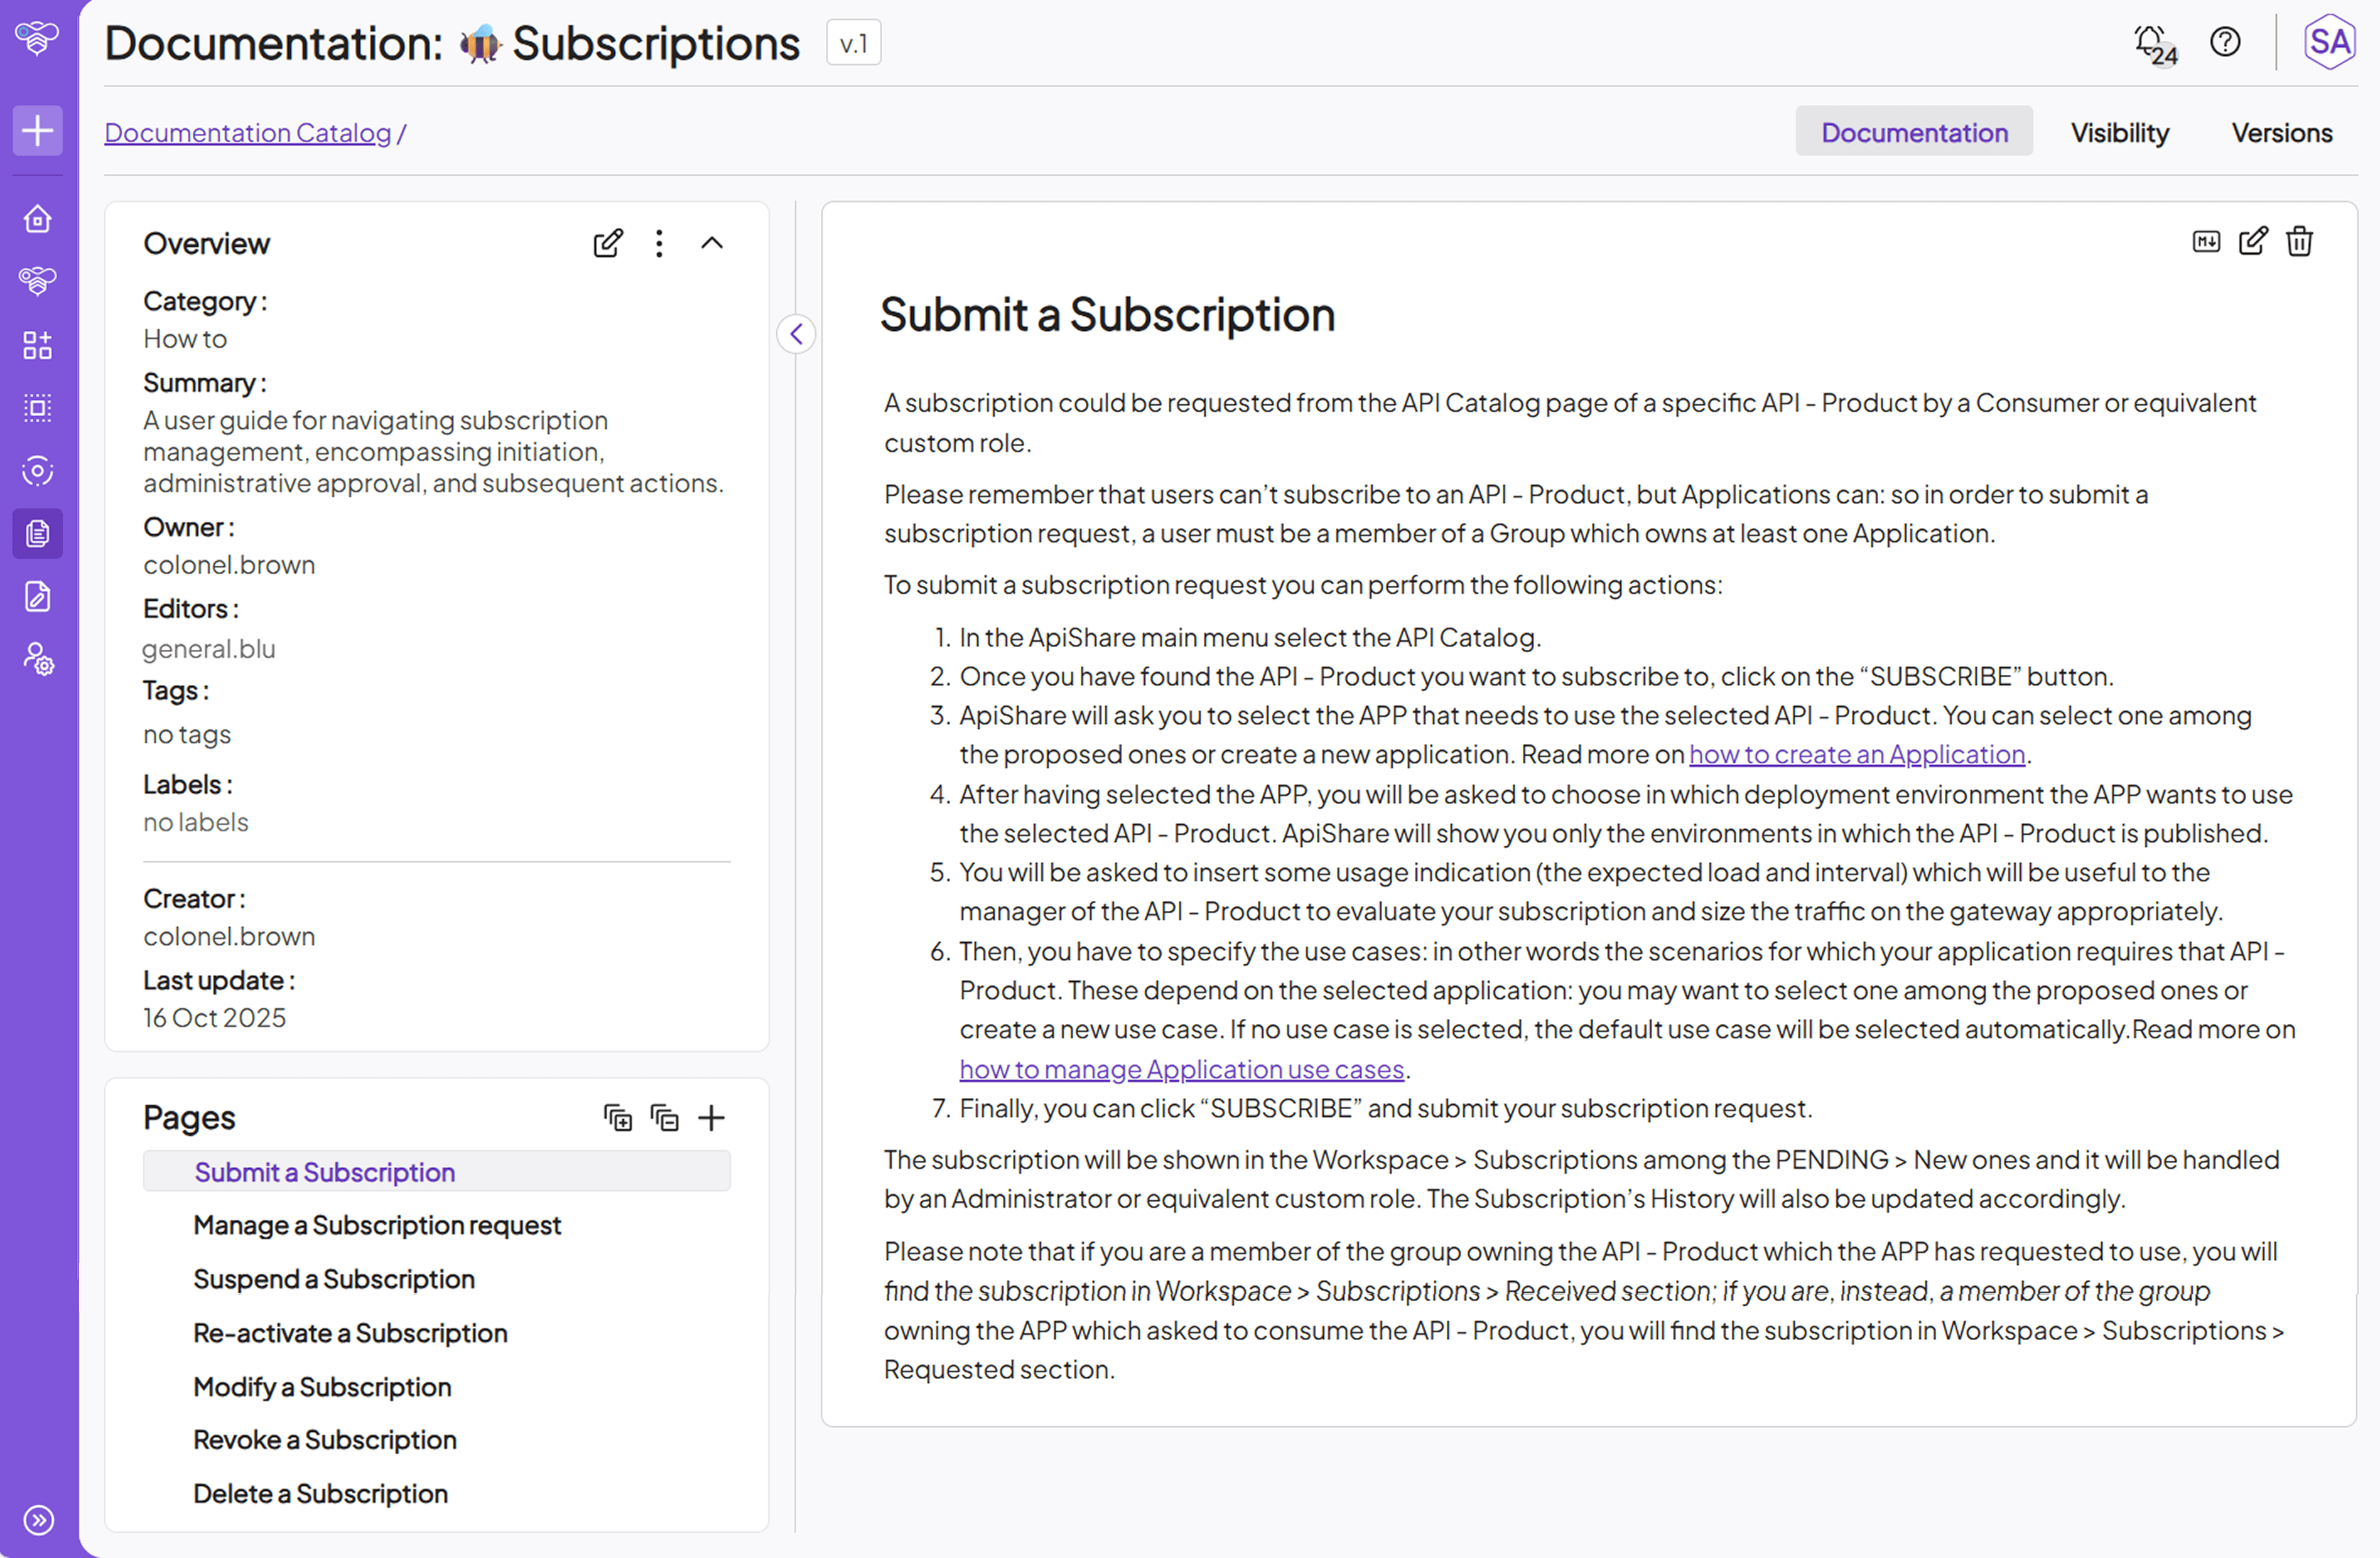Click the Overview edit pencil icon
The image size is (2380, 1558).
pos(608,244)
